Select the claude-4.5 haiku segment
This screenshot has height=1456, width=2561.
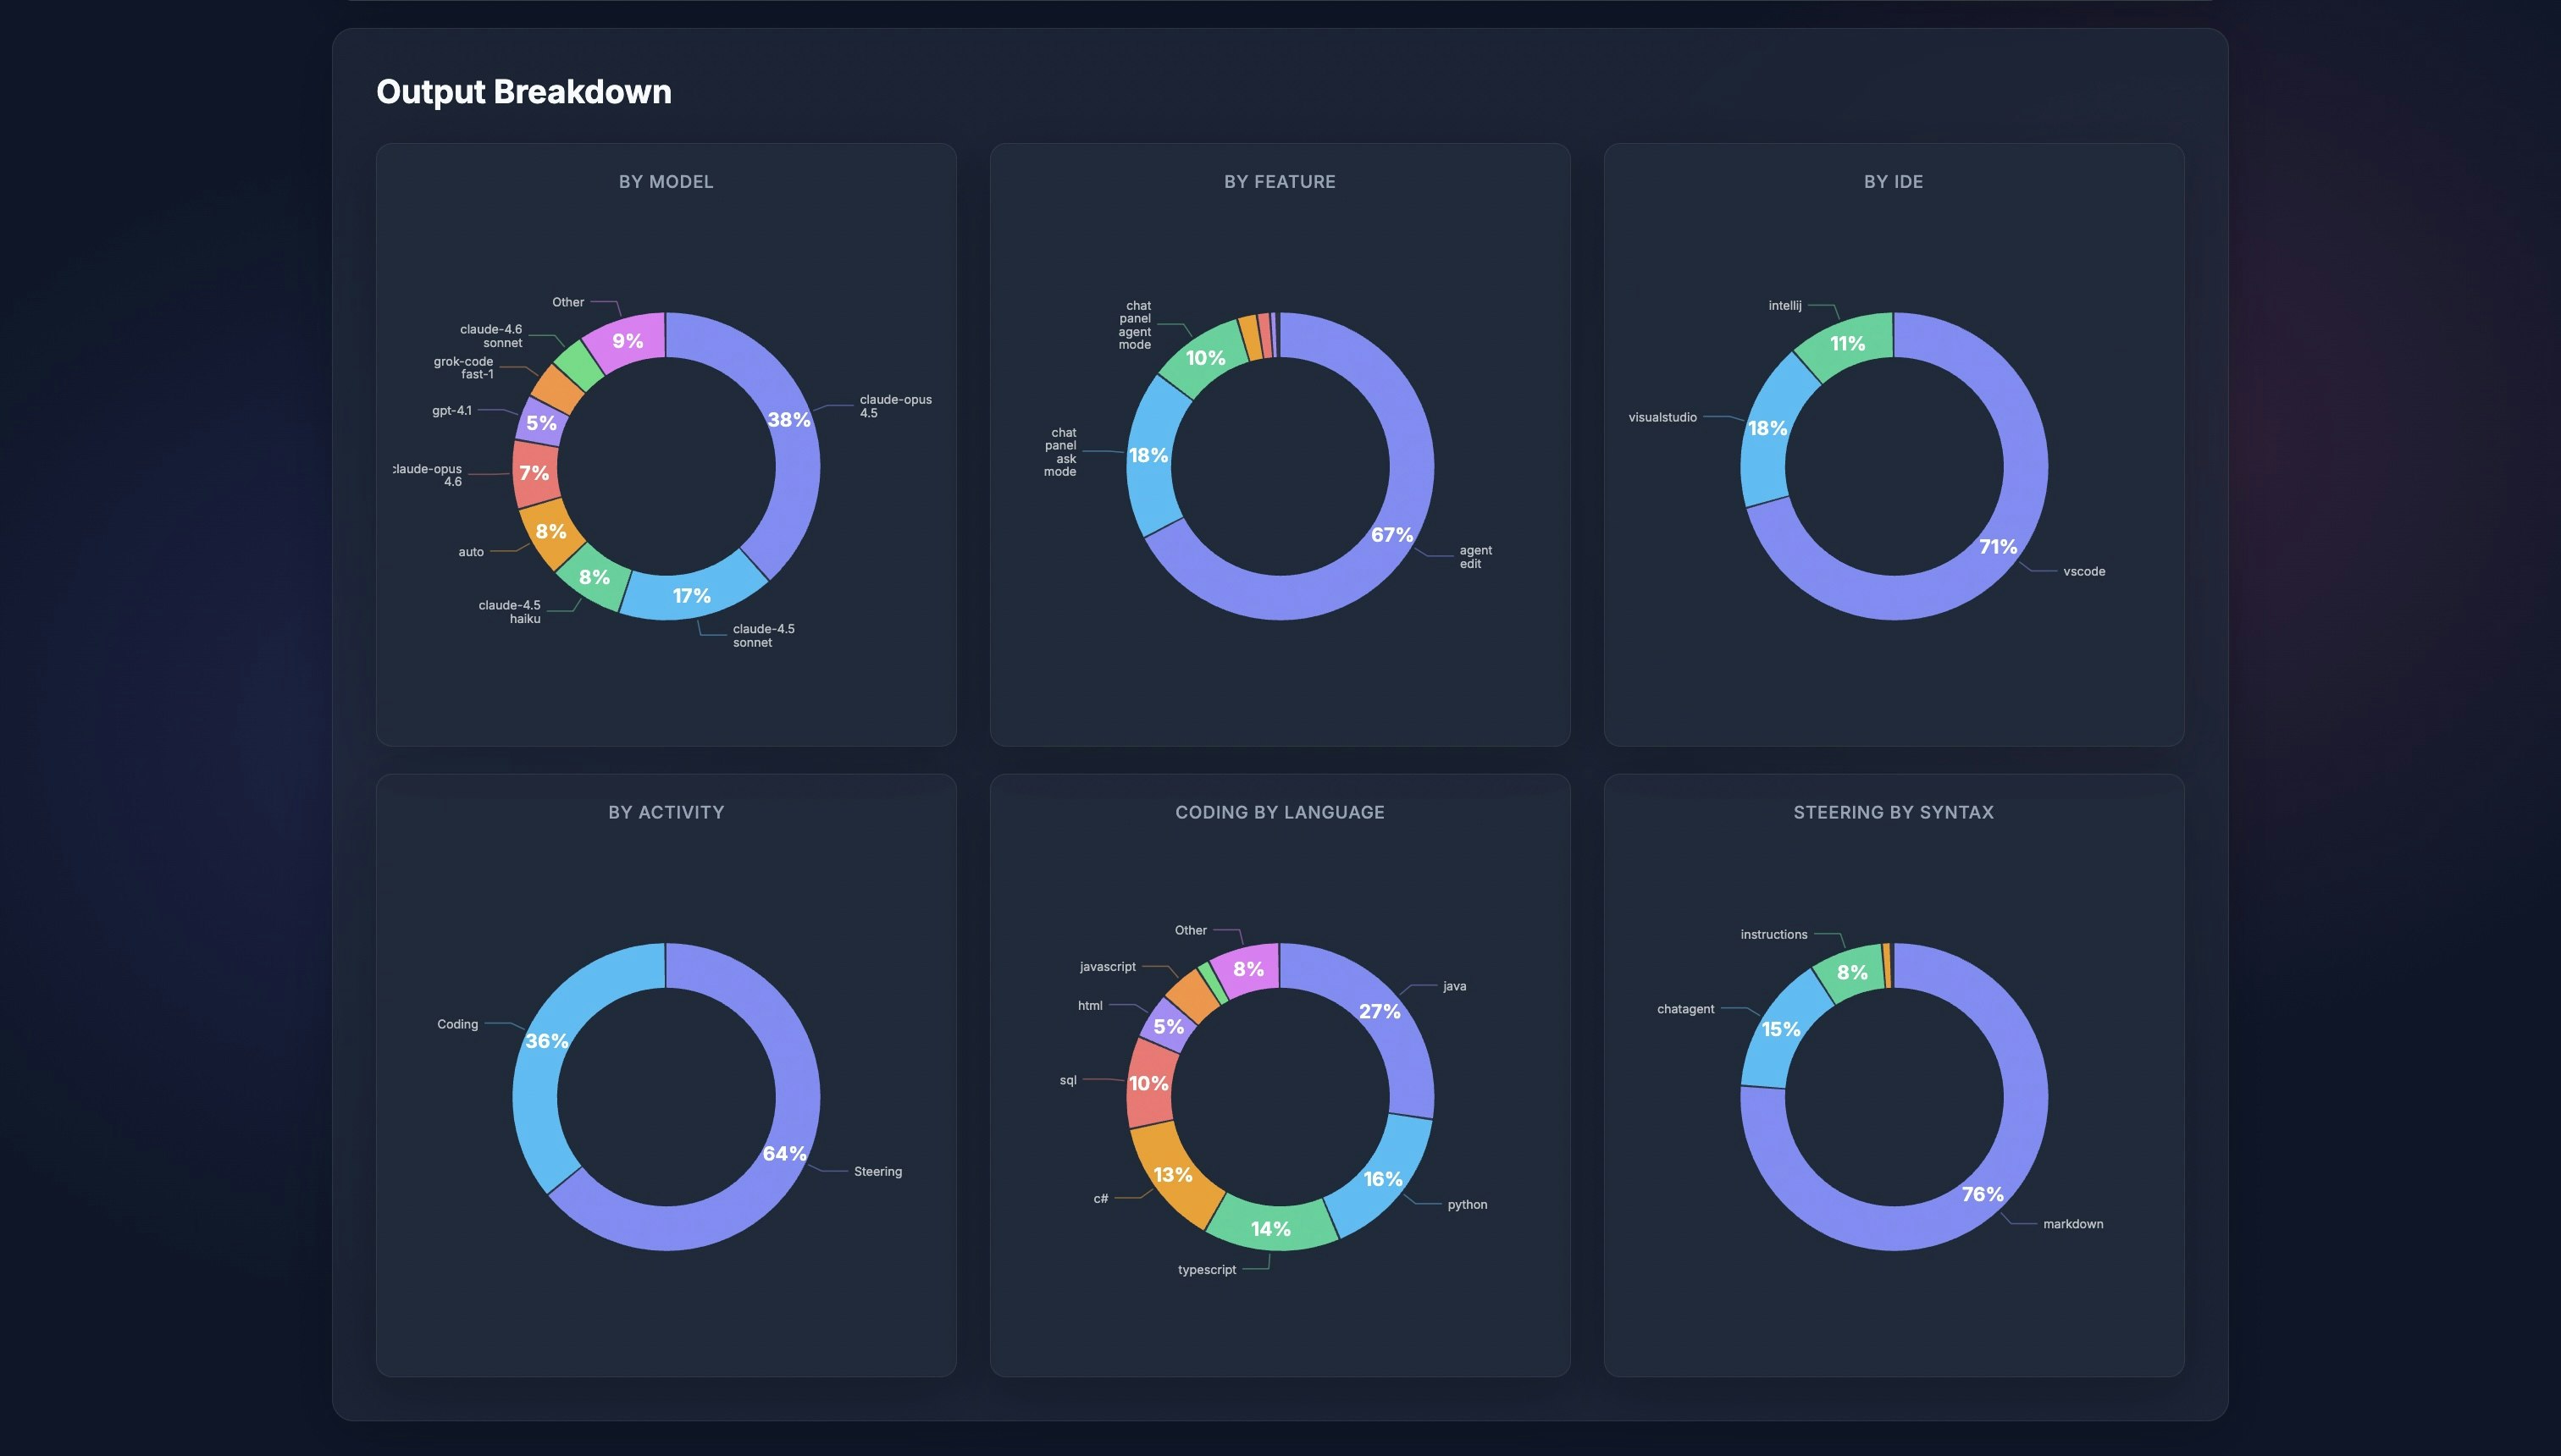(x=595, y=577)
